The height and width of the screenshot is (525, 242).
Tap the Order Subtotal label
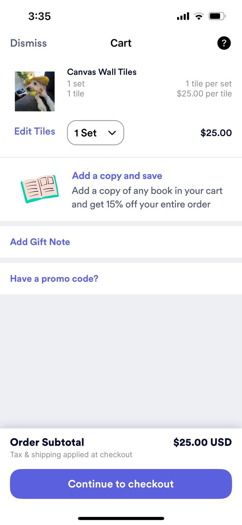47,442
